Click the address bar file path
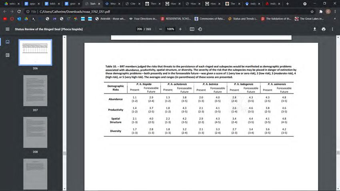The width and height of the screenshot is (340, 191). pyautogui.click(x=75, y=12)
